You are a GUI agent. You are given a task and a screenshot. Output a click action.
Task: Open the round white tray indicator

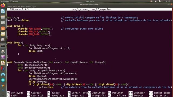point(160,1)
